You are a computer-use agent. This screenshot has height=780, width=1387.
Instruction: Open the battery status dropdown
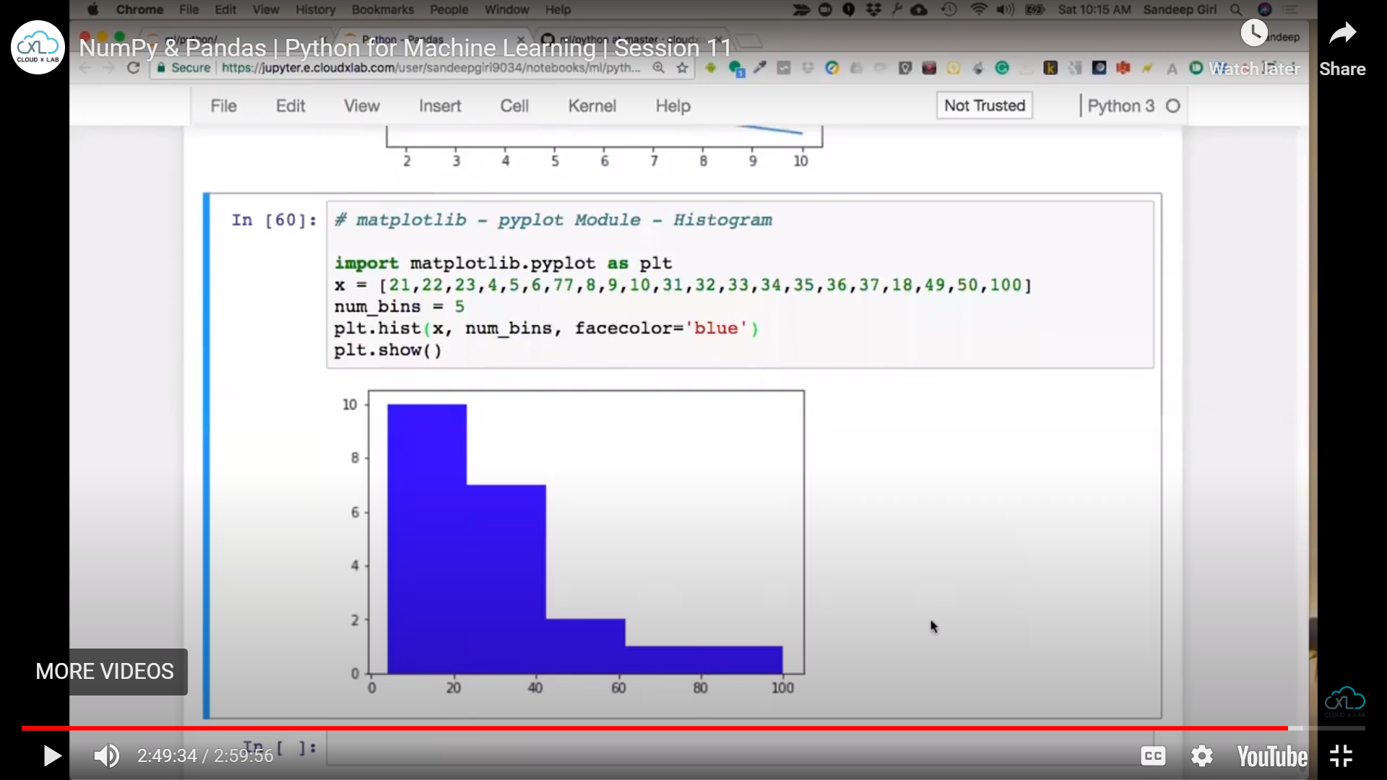1034,9
